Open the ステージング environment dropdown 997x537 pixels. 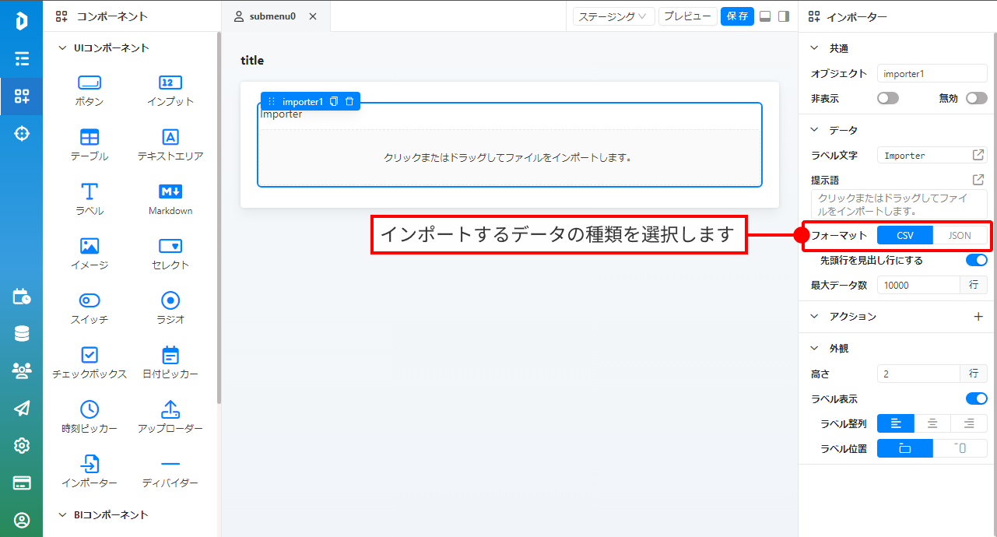click(613, 16)
